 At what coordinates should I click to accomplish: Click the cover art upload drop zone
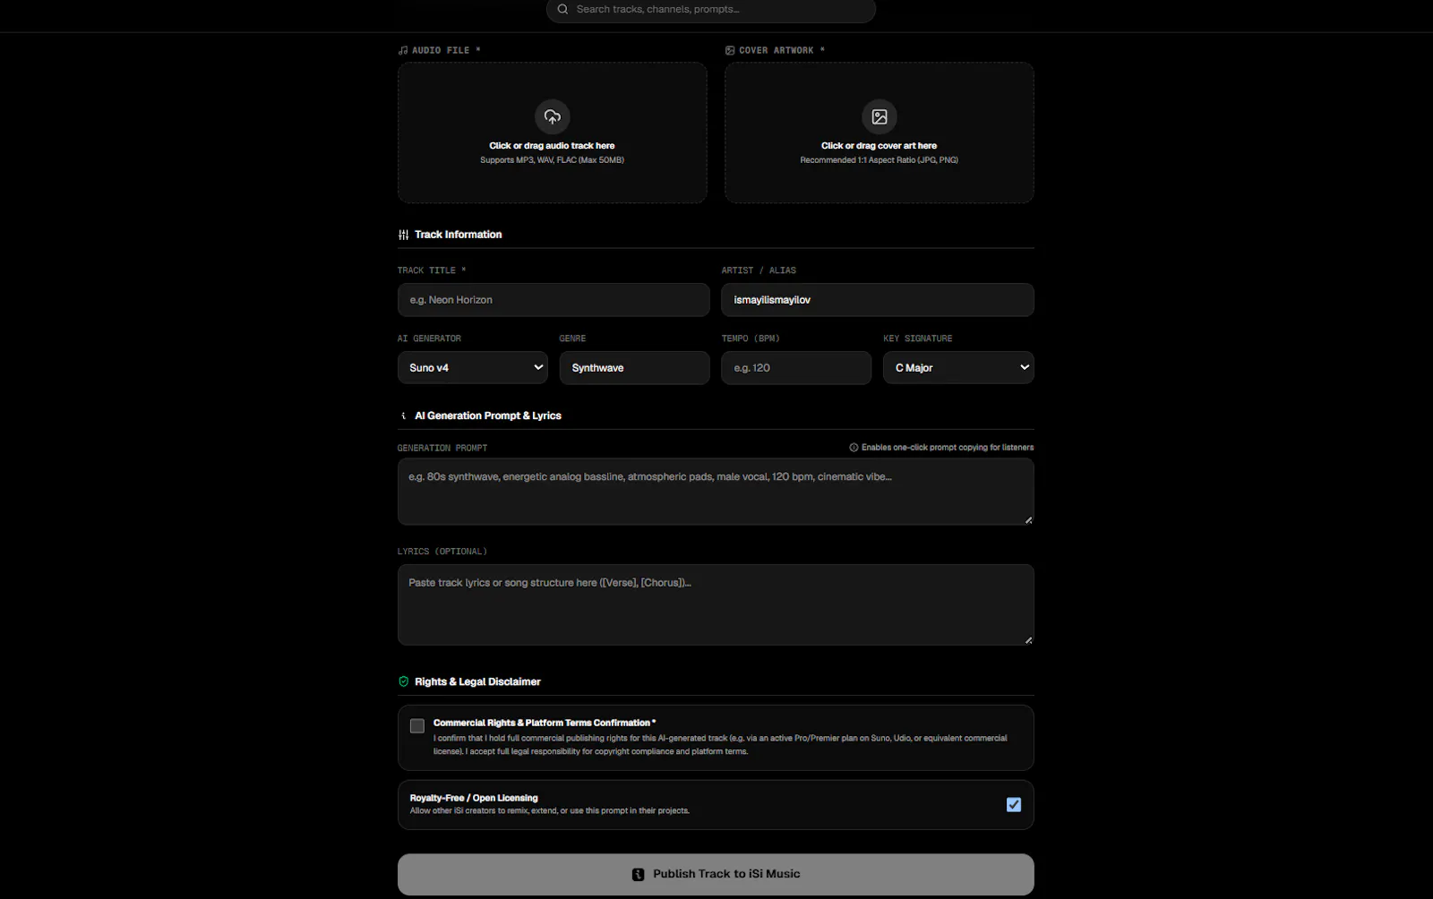point(880,133)
